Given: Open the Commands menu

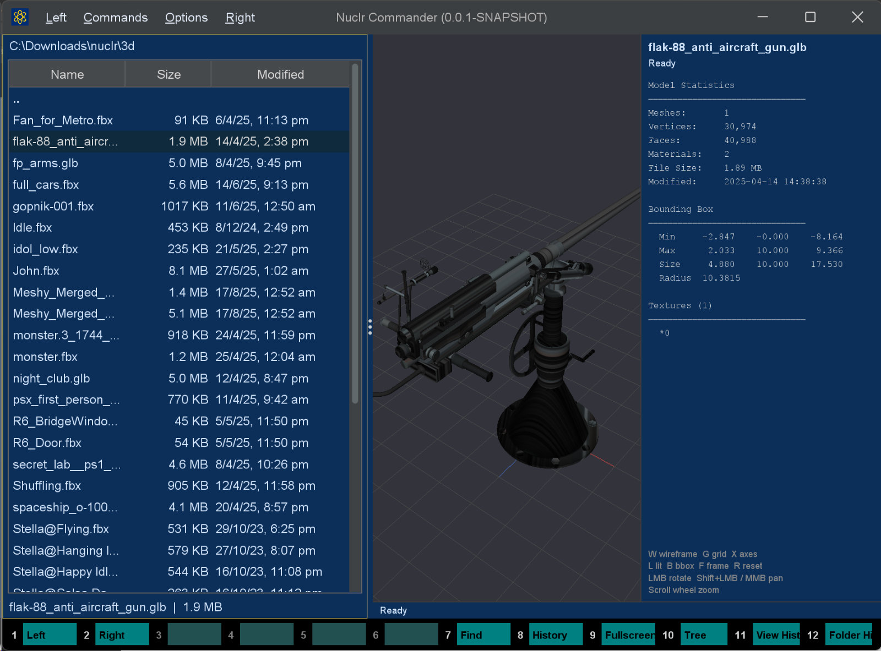Looking at the screenshot, I should (116, 18).
